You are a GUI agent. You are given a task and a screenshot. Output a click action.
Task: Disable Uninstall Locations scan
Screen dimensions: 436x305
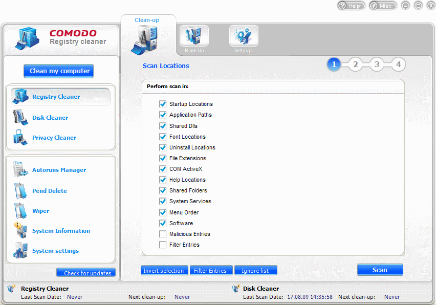coord(163,147)
